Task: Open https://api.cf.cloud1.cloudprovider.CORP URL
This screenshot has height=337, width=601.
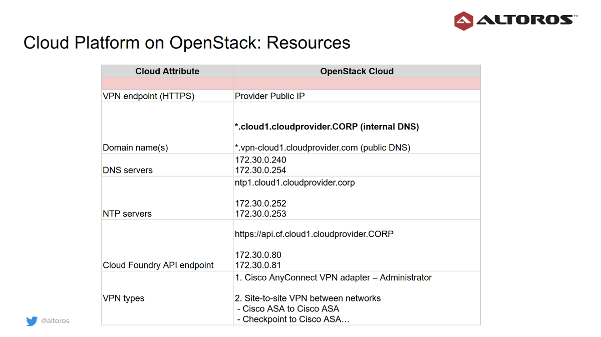Action: pyautogui.click(x=314, y=234)
